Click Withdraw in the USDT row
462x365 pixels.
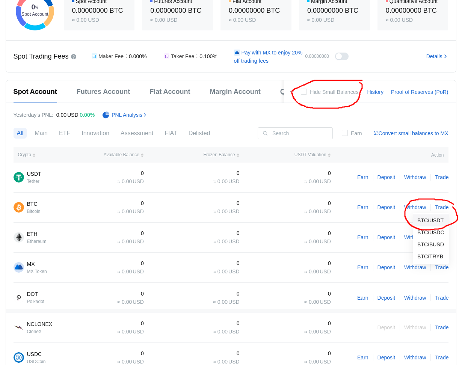coord(415,177)
